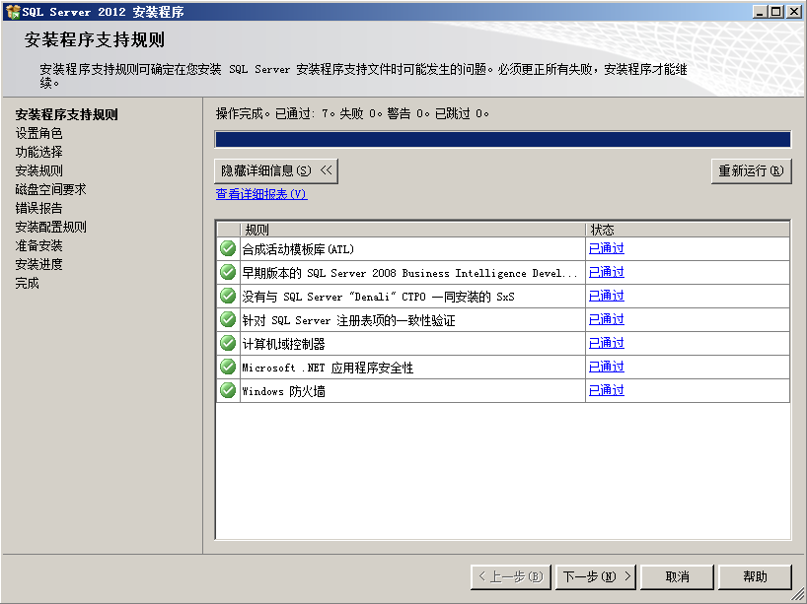Open 已通过 link for 注册表项的一致性验证
This screenshot has width=807, height=604.
(607, 319)
